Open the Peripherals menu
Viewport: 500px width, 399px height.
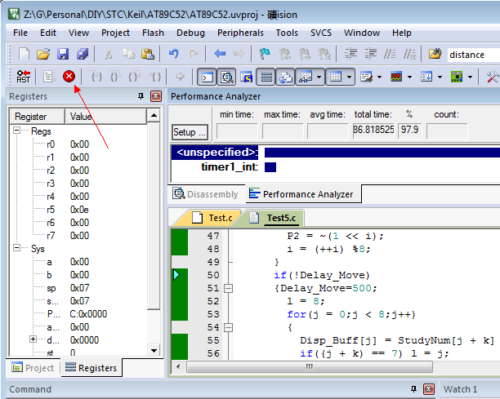tap(240, 33)
